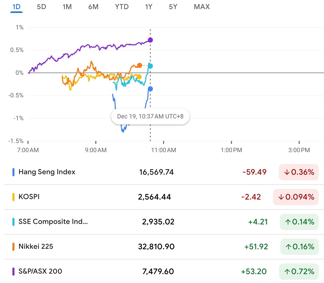This screenshot has height=283, width=324.
Task: Click the Hang Seng blue color marker
Action: click(x=13, y=172)
